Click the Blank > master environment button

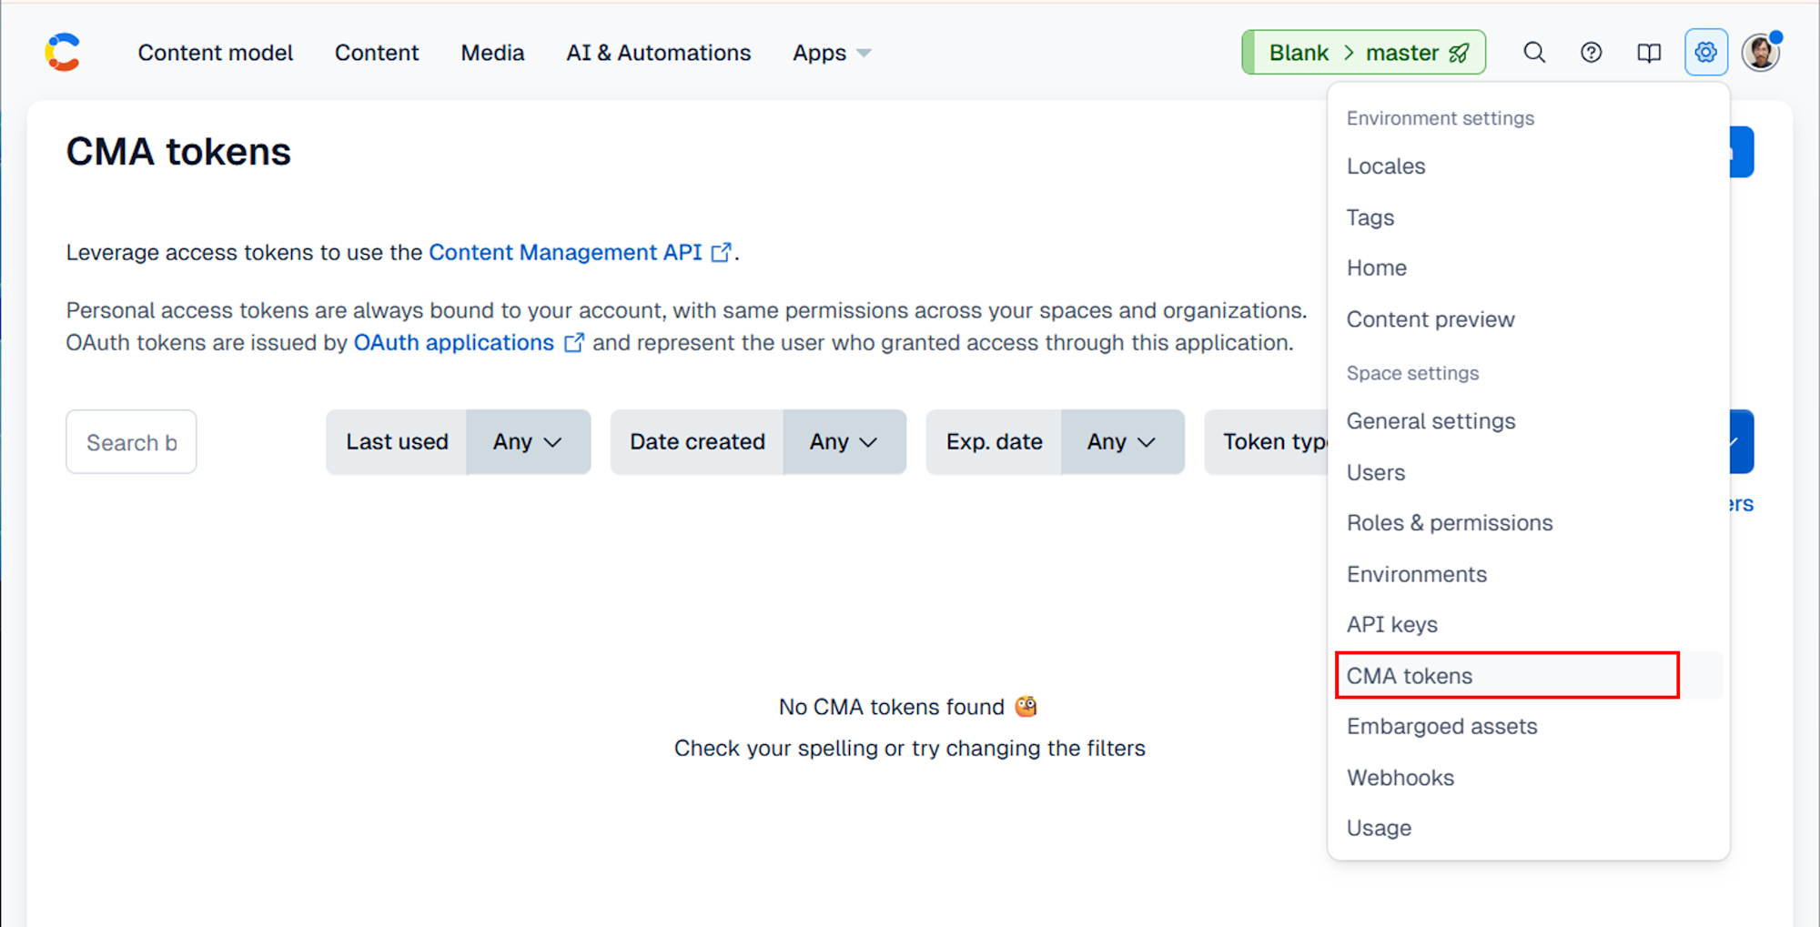point(1363,53)
